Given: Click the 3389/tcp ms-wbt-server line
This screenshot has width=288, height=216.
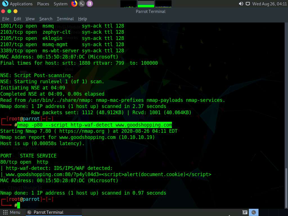Looking at the screenshot, I should pos(62,51).
